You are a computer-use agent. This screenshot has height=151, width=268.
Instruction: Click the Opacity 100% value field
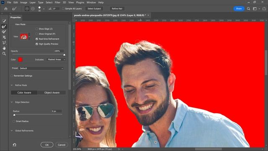point(59,51)
